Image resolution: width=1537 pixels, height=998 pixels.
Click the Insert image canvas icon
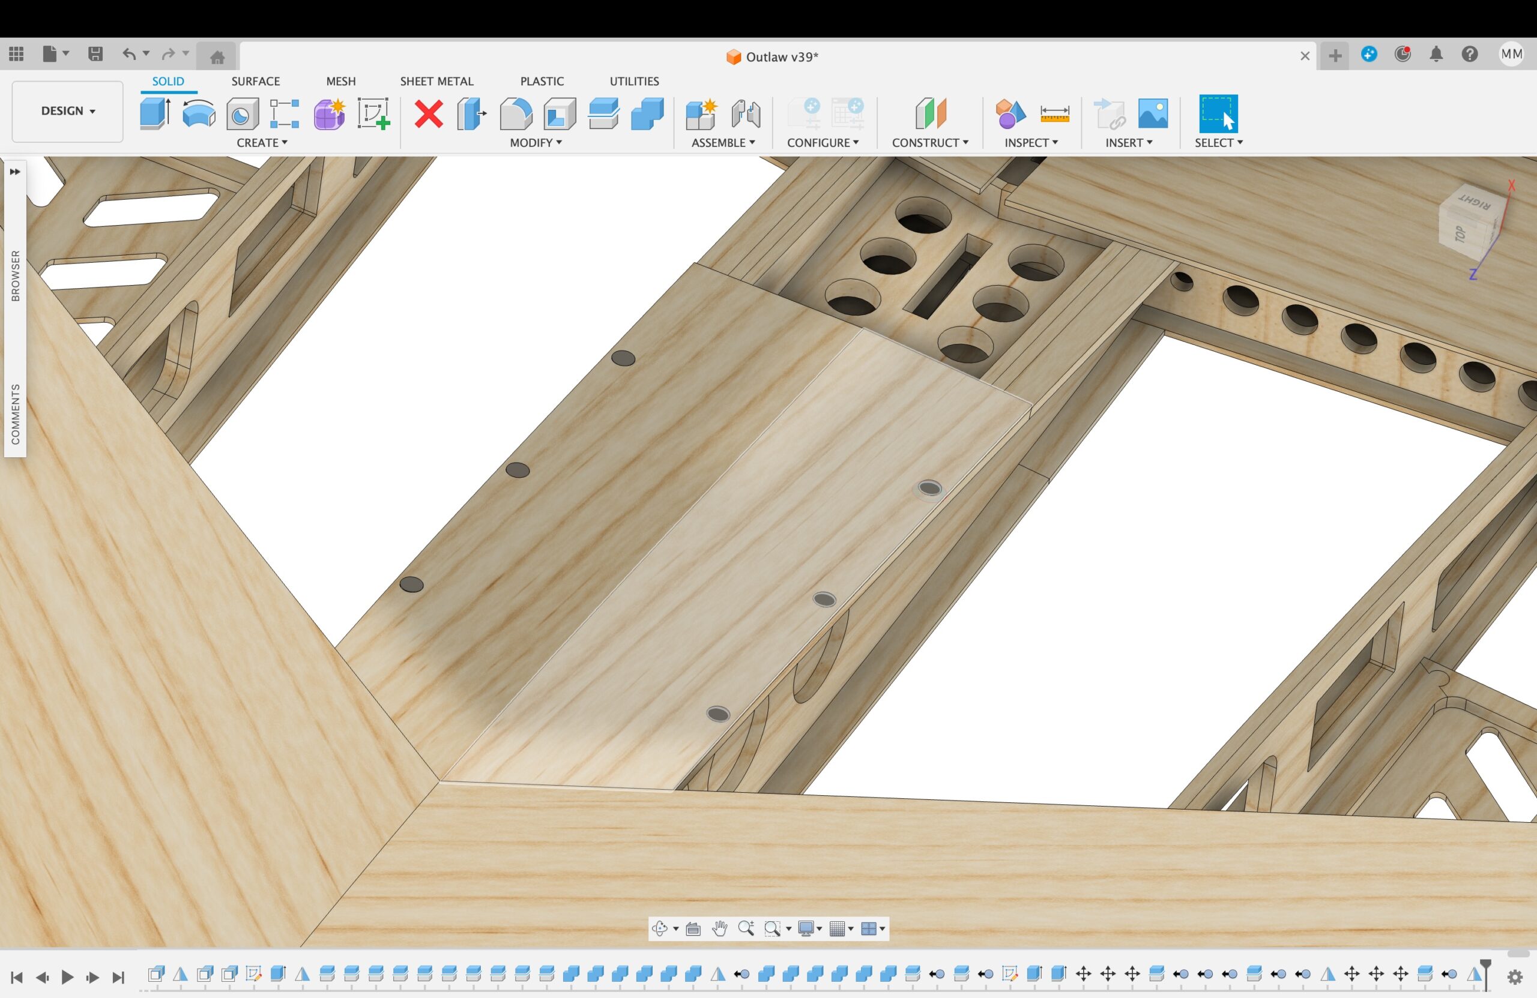coord(1153,113)
